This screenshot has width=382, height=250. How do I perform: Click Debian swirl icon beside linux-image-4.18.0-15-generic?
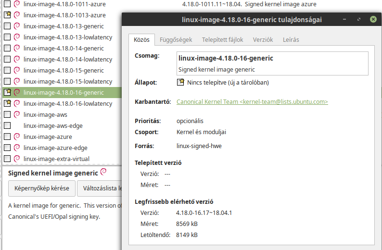tap(17, 70)
